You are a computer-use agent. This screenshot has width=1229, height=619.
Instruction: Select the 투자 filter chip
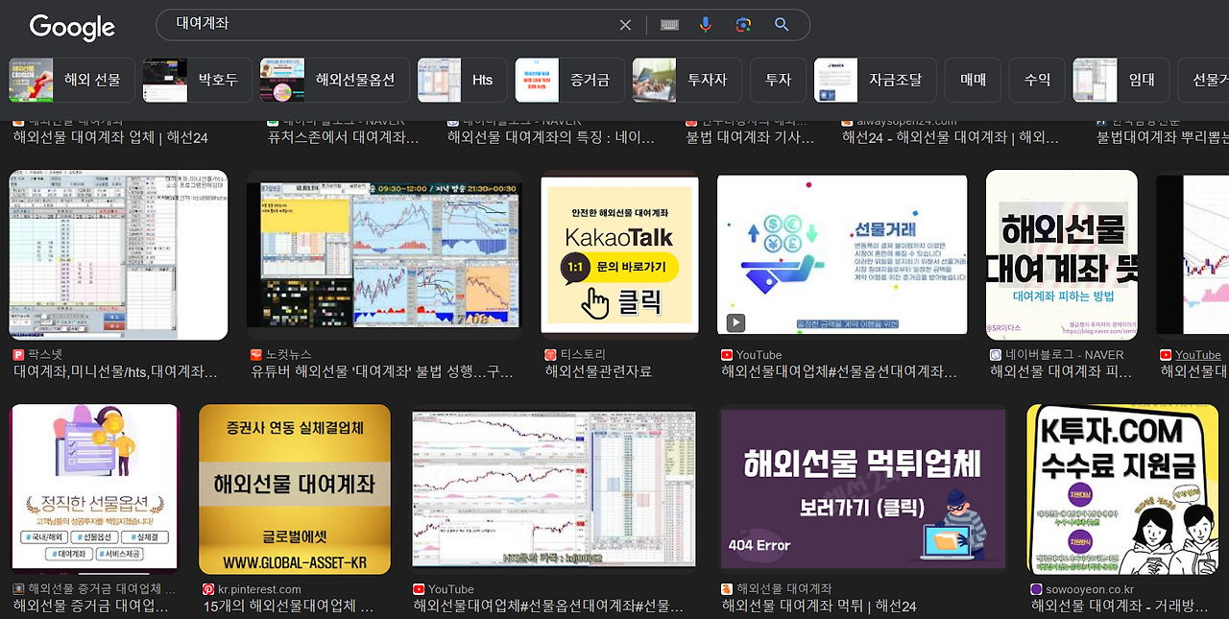(778, 80)
